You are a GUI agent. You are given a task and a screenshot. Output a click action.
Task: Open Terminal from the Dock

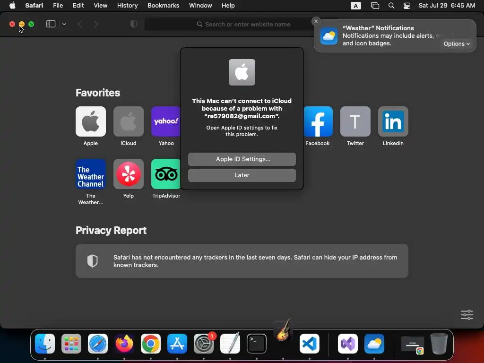tap(257, 344)
